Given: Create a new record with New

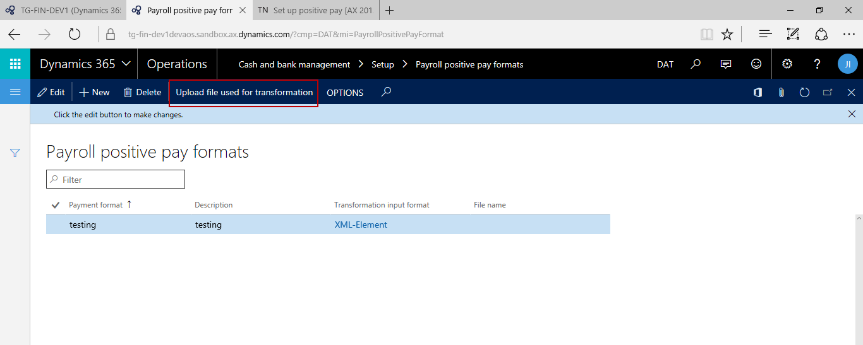Looking at the screenshot, I should click(x=94, y=92).
